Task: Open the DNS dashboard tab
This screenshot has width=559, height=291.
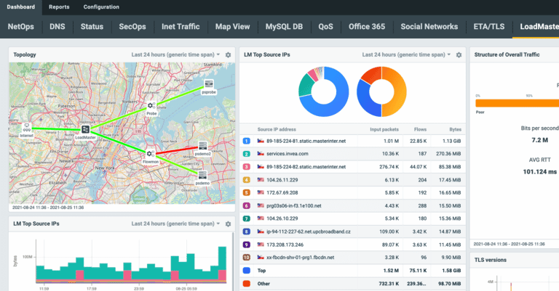Action: point(58,27)
